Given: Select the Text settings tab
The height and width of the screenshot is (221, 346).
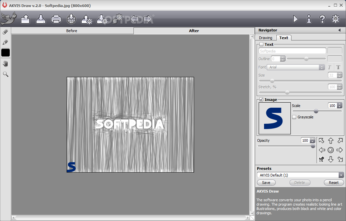Looking at the screenshot, I should [284, 38].
